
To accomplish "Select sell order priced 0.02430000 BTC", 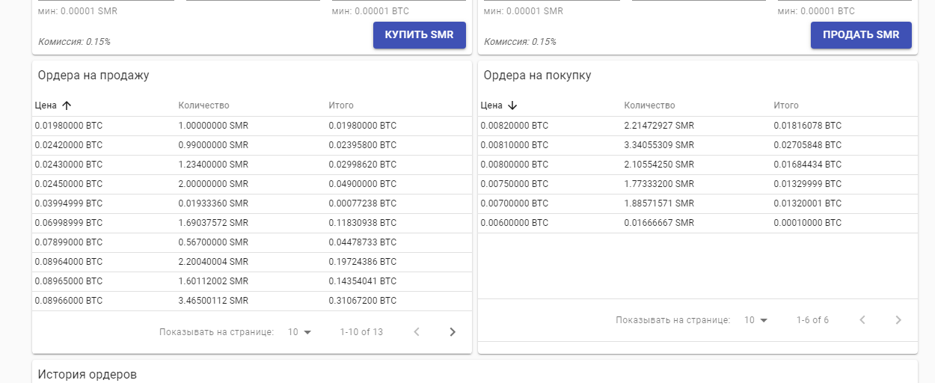I will pyautogui.click(x=252, y=165).
